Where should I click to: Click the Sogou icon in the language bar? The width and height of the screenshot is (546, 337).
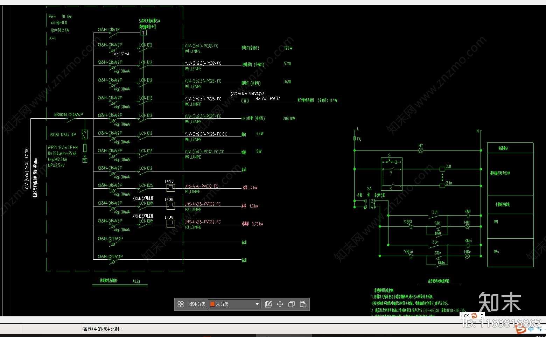coord(474,316)
